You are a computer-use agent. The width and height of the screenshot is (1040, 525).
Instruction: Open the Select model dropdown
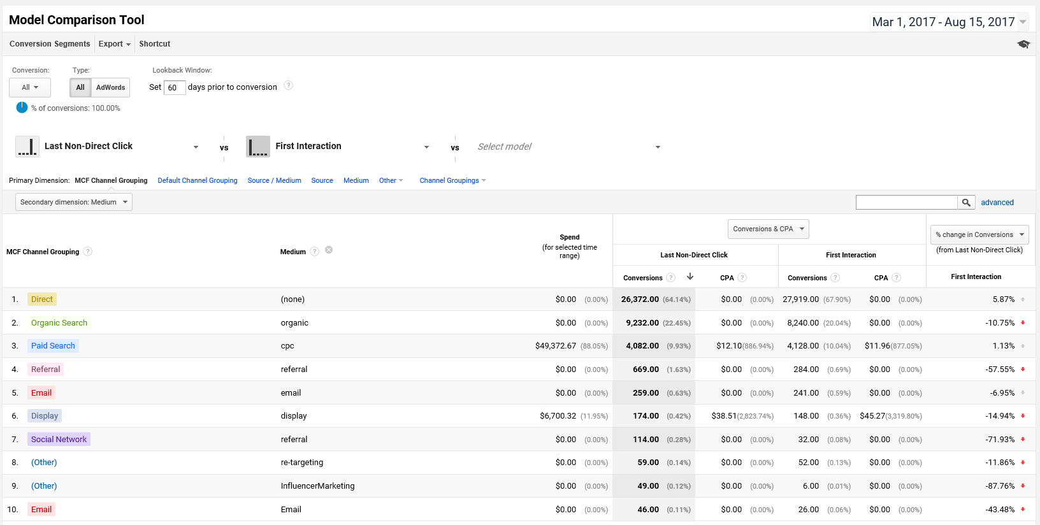568,147
